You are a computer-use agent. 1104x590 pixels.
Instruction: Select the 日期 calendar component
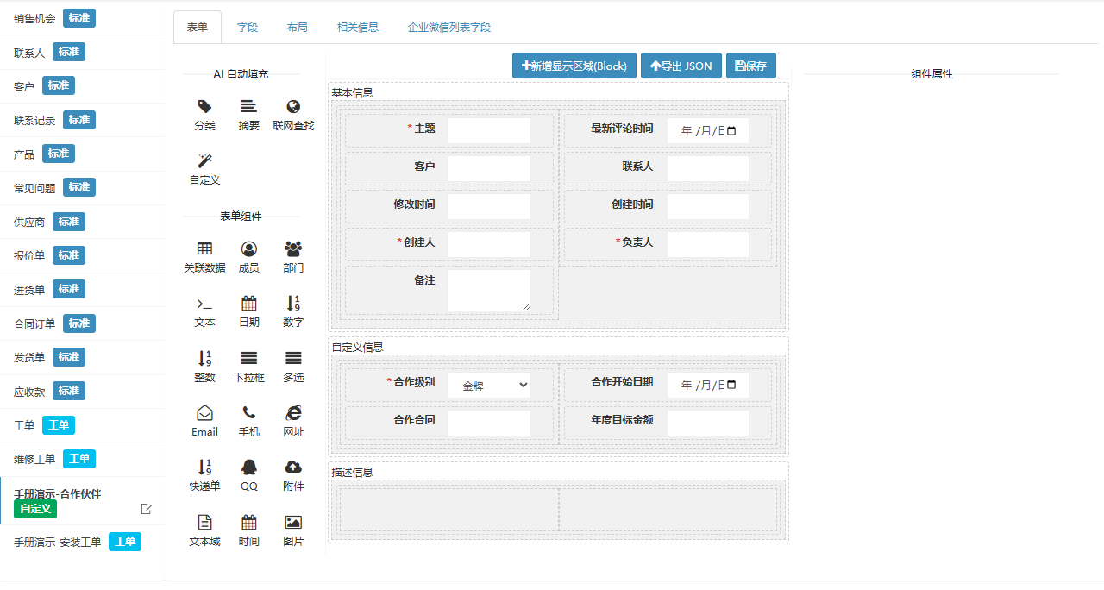pyautogui.click(x=248, y=311)
